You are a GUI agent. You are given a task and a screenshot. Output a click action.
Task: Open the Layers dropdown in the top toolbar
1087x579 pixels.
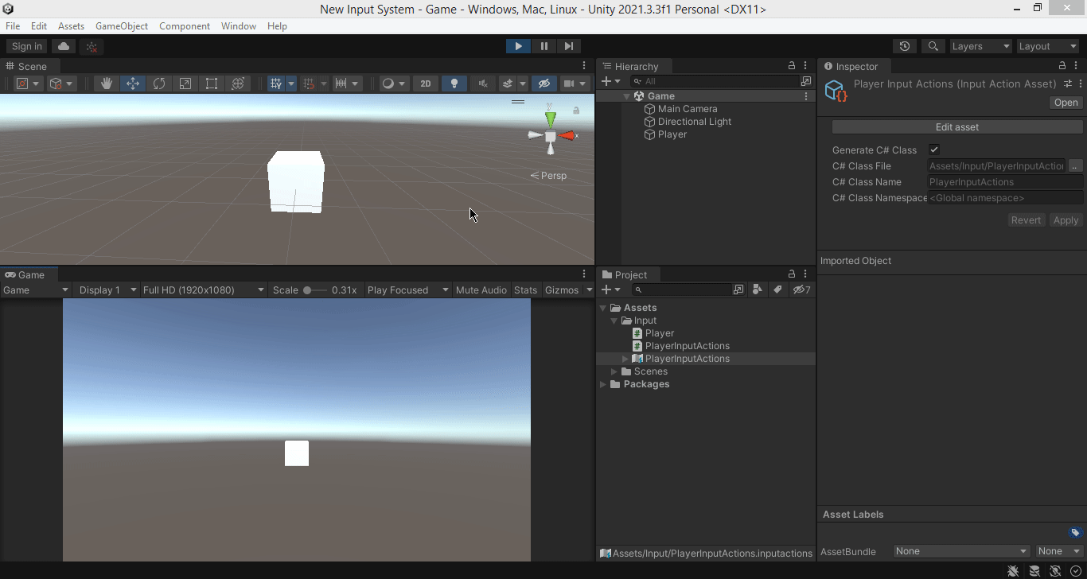point(980,46)
